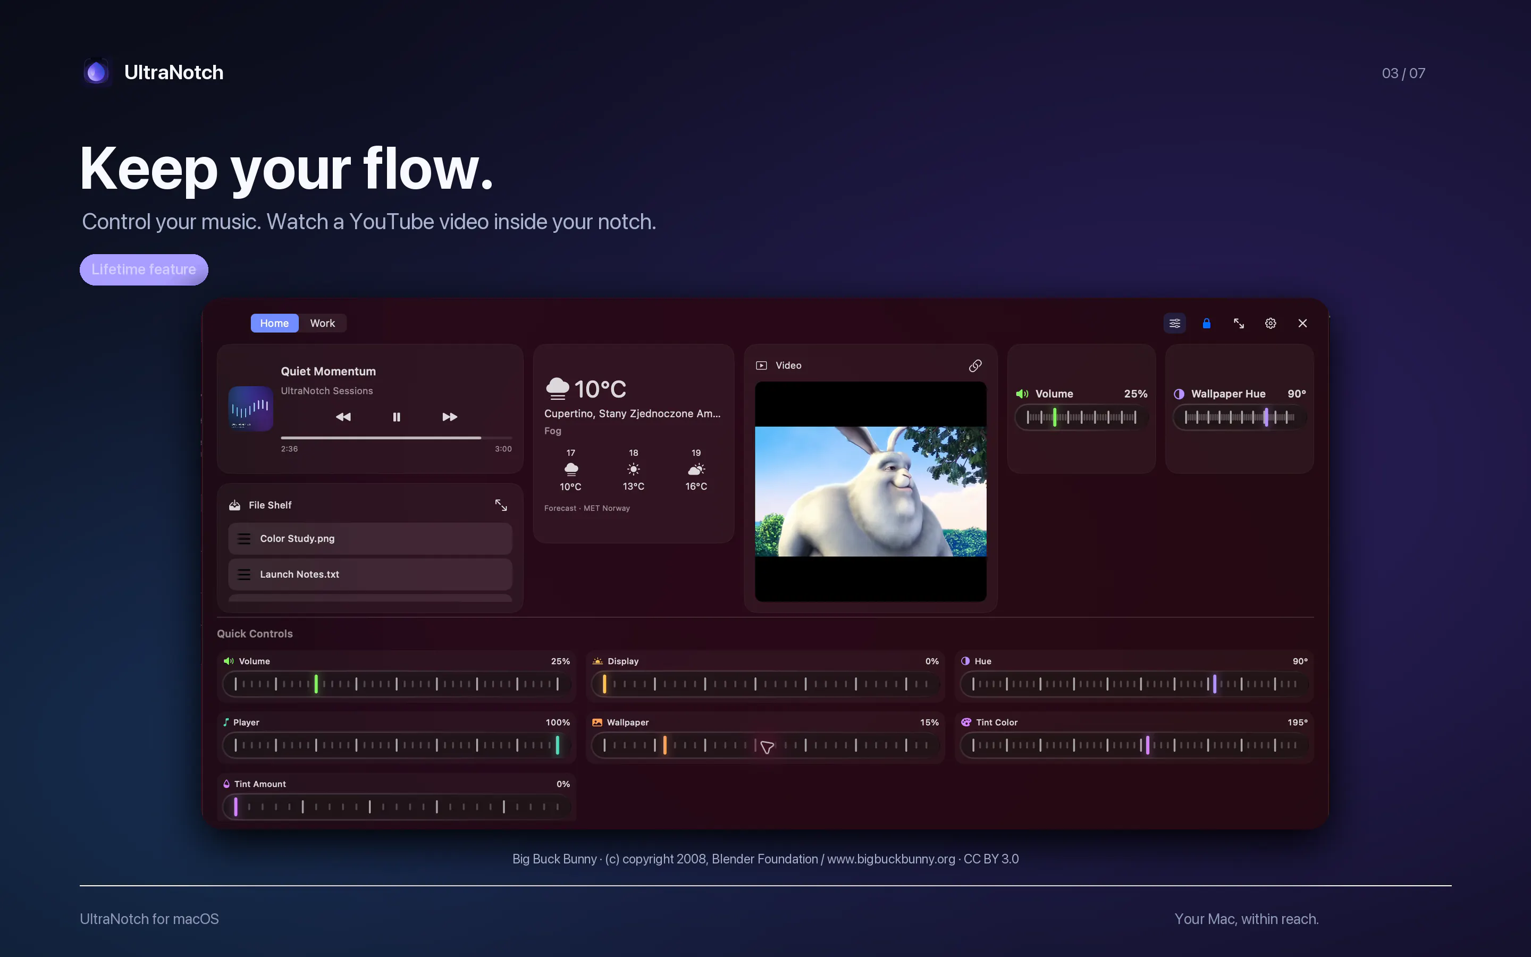1531x957 pixels.
Task: Click drag handle beside Launch Notes.txt
Action: (243, 574)
